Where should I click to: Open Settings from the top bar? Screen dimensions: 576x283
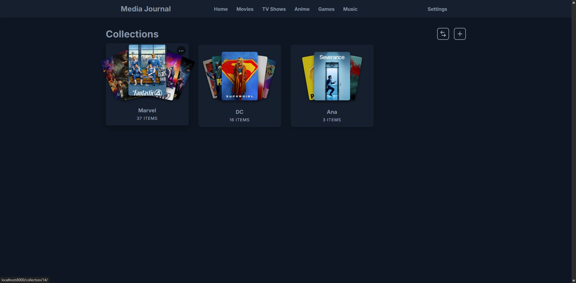tap(437, 9)
